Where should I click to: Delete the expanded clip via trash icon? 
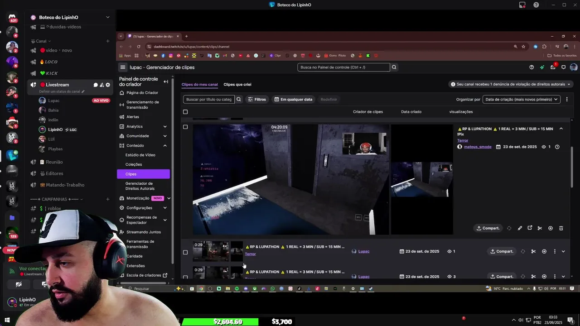(561, 228)
